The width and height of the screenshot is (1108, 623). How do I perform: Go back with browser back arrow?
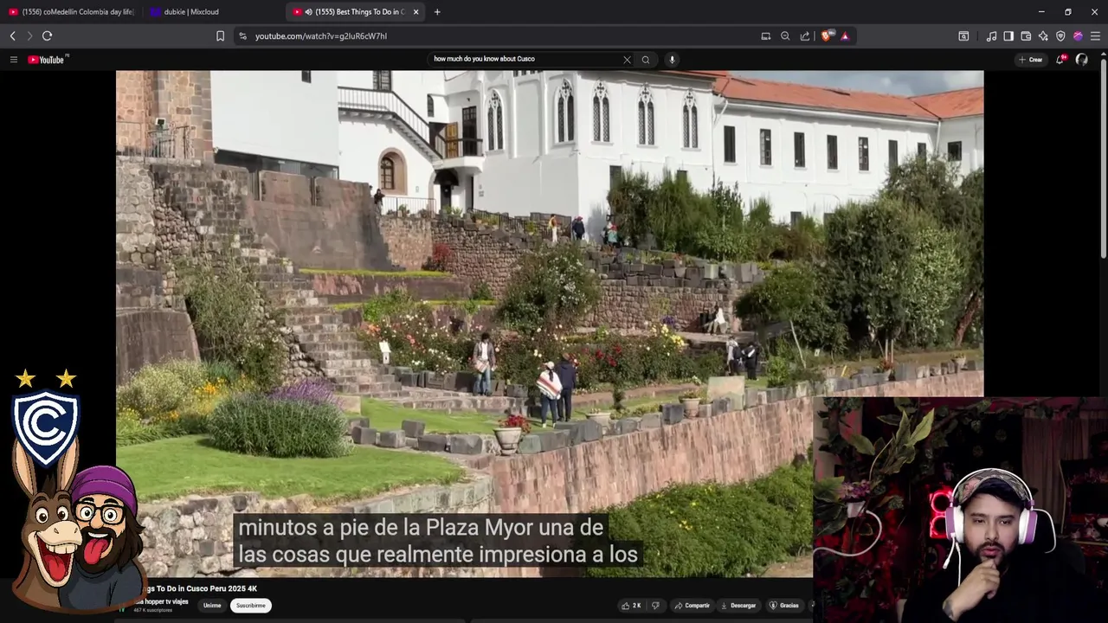pos(13,35)
